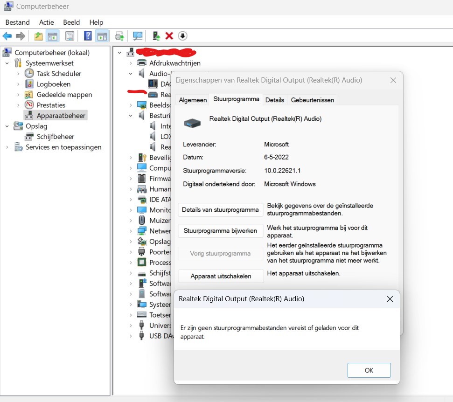The width and height of the screenshot is (453, 402).
Task: Click the Netwerkadapters category icon
Action: [x=141, y=231]
